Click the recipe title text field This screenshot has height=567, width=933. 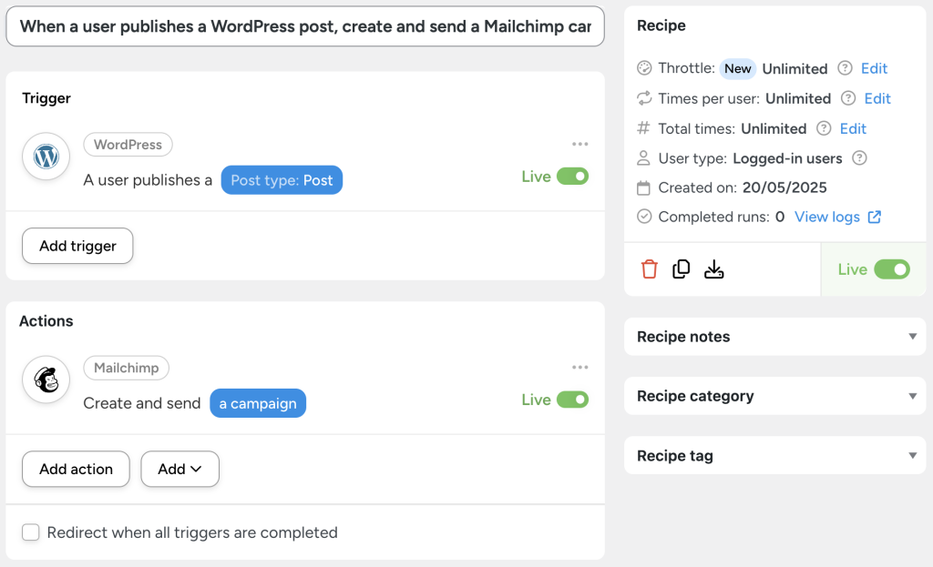click(305, 26)
